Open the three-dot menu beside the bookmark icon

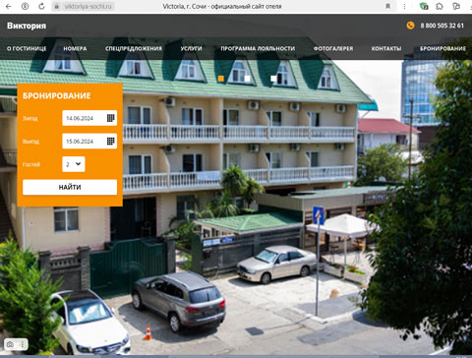[x=404, y=6]
